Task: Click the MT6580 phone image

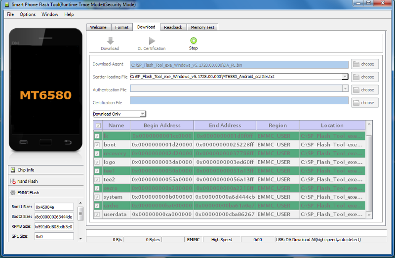Action: [45, 89]
